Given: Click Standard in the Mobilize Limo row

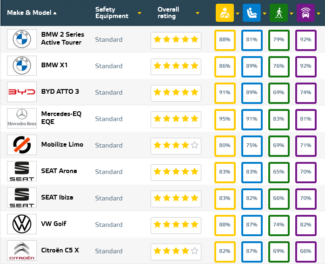Looking at the screenshot, I should point(109,145).
